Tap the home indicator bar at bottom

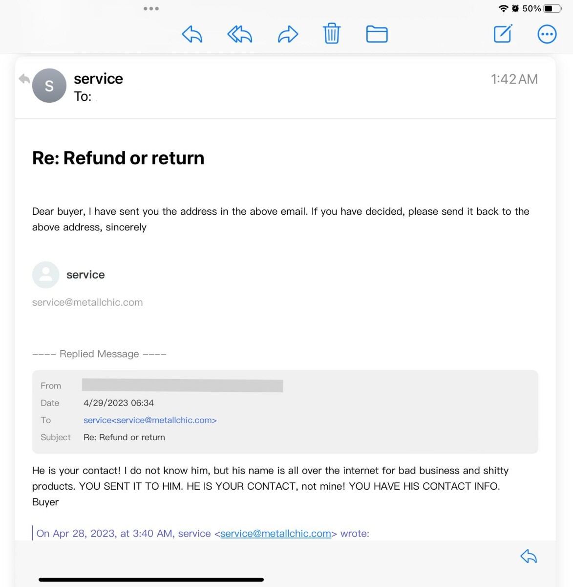[x=151, y=580]
